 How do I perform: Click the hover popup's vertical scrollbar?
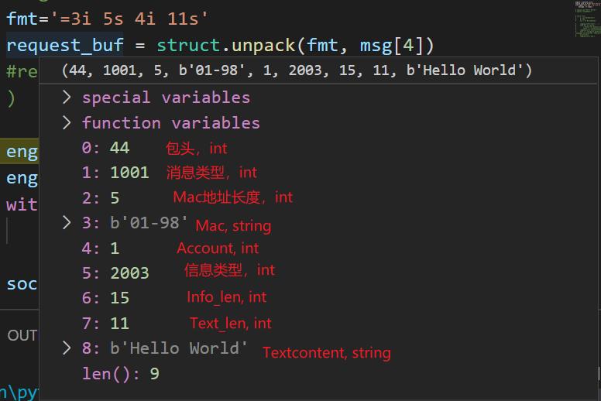[599, 374]
